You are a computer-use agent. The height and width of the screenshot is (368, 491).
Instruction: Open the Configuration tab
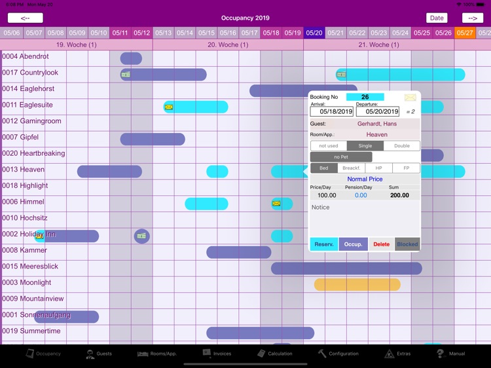point(338,354)
